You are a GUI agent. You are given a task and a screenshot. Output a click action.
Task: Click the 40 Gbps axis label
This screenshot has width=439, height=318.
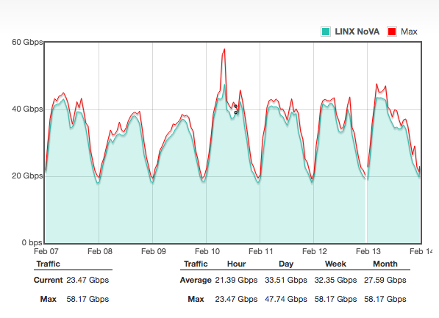click(27, 109)
